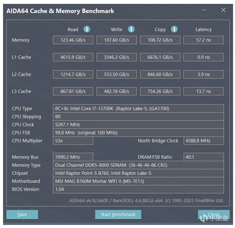Click the Chipset field Intel Raptor Point-S B760

point(138,173)
